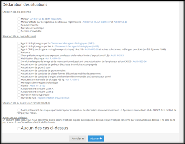This screenshot has width=185, height=144.
Task: Enable Travailleur Handicapé option
Action: 19,28
